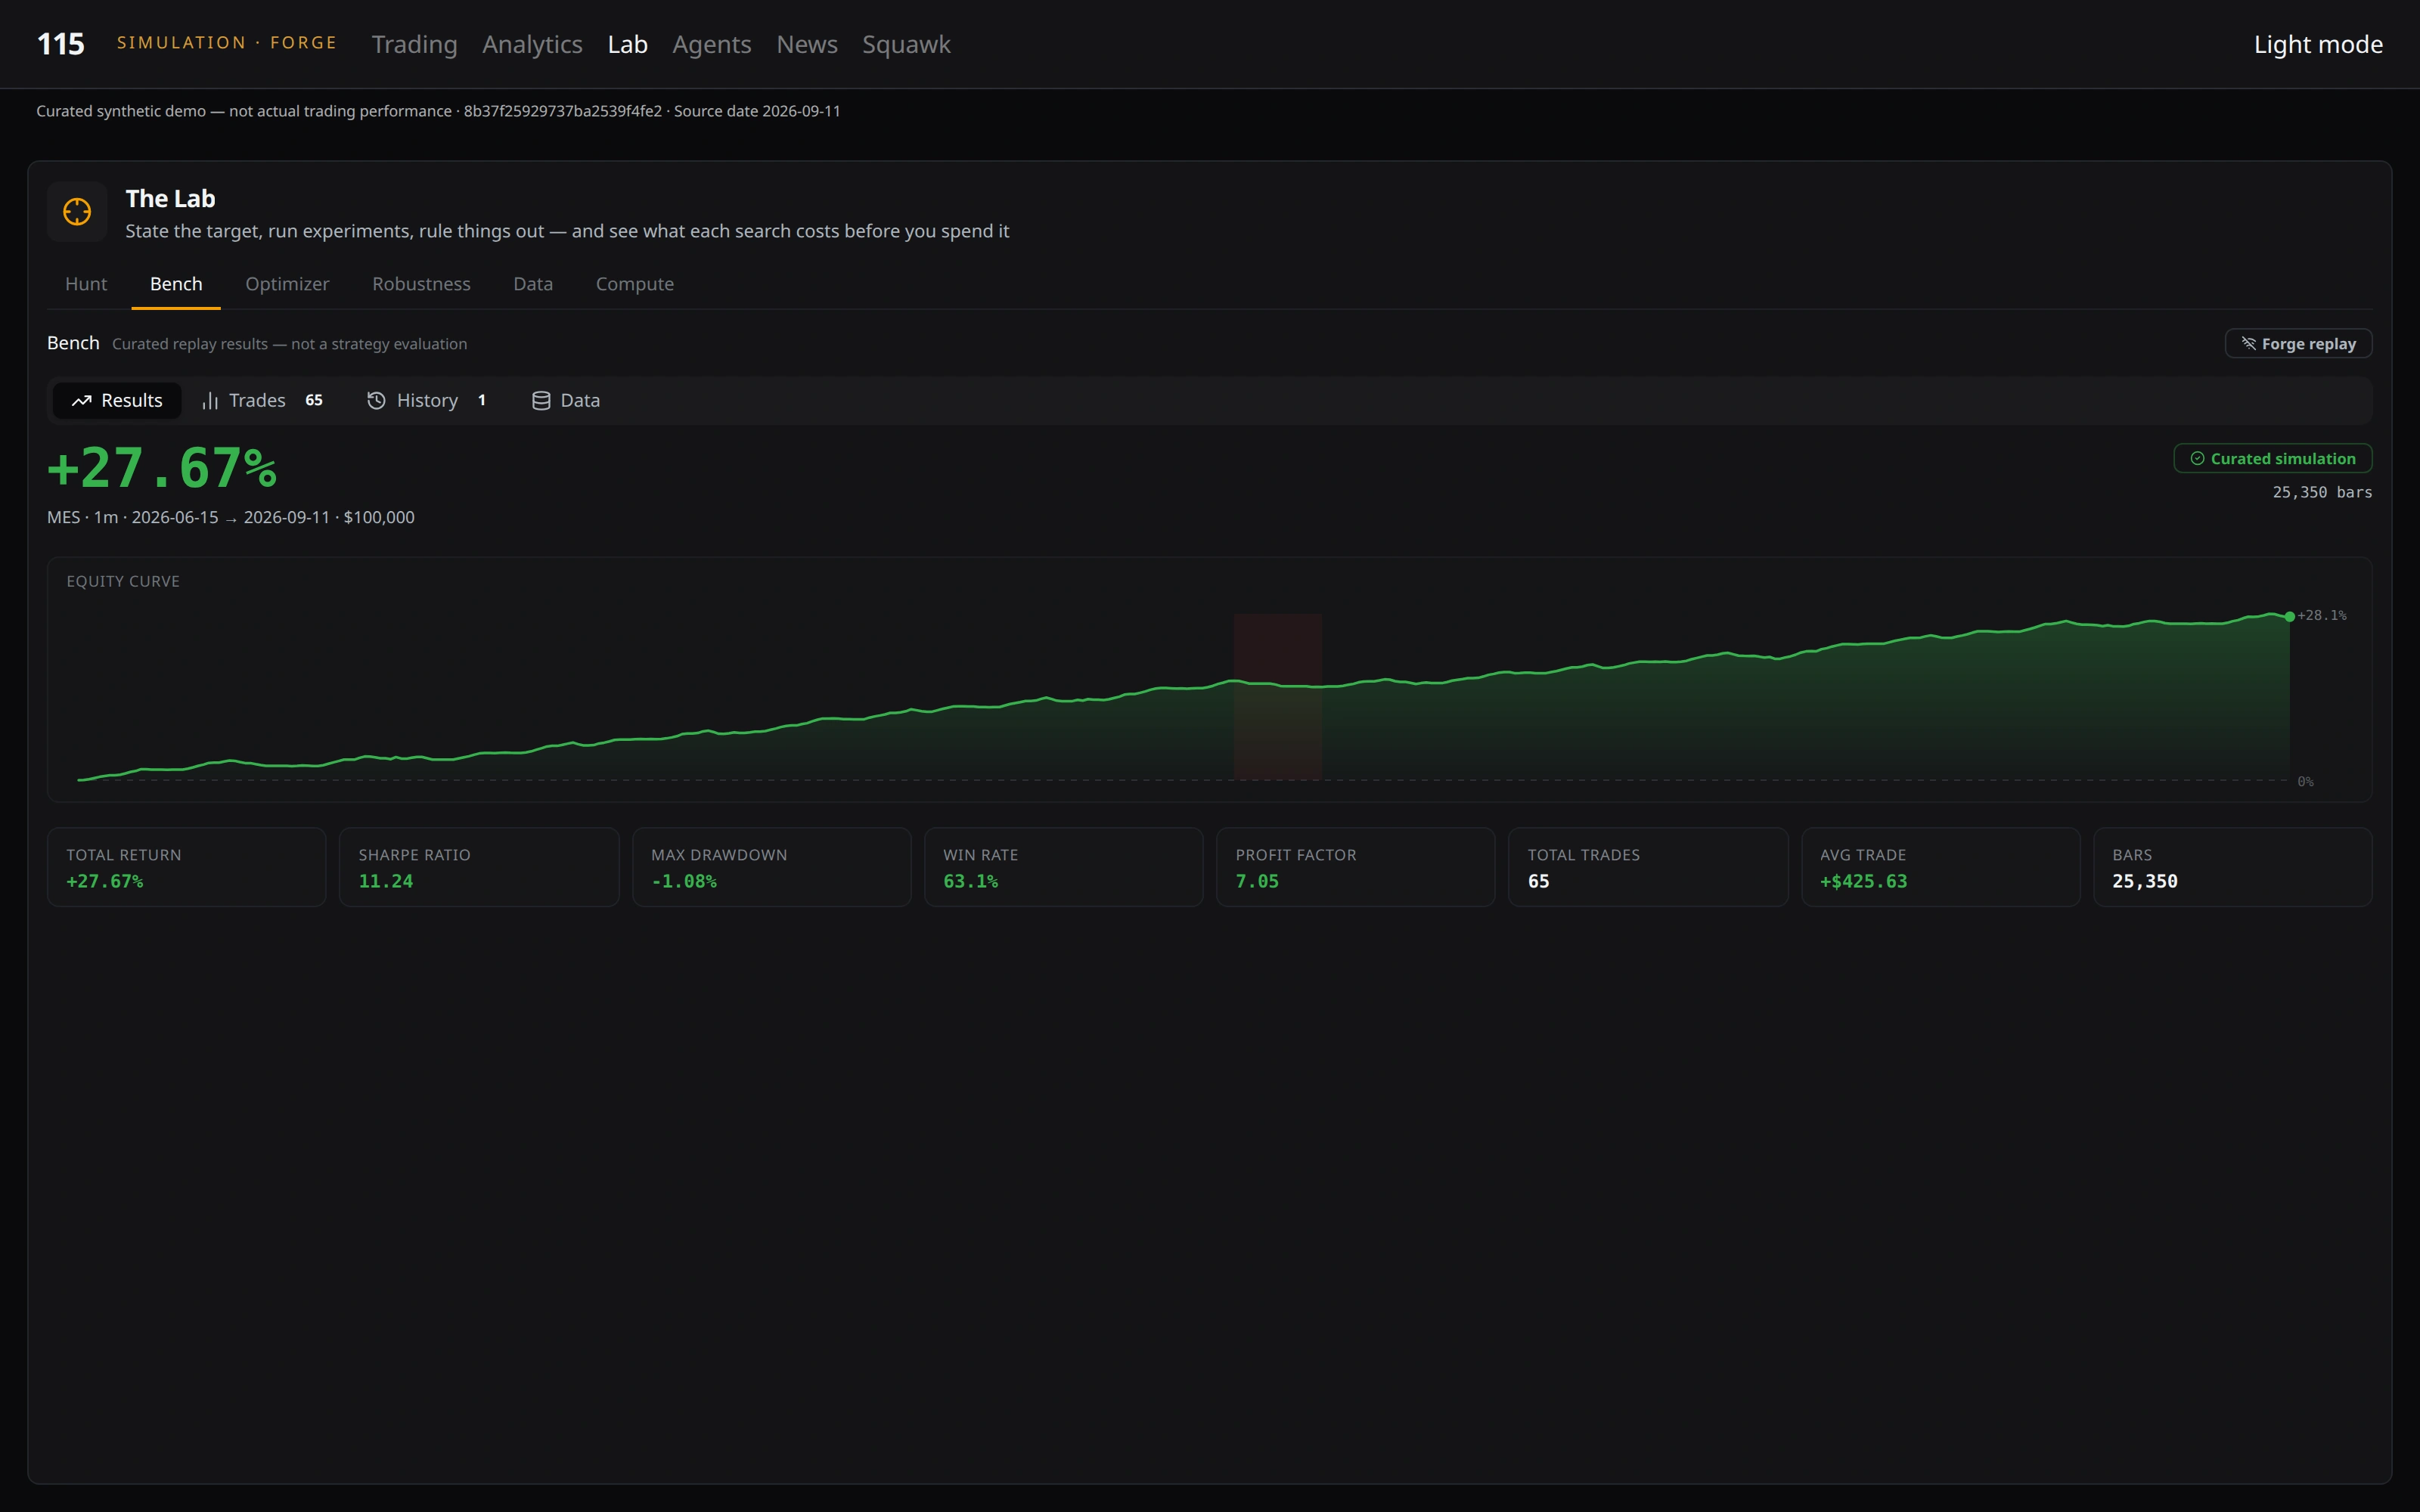
Task: Open the Optimizer tab
Action: [x=287, y=284]
